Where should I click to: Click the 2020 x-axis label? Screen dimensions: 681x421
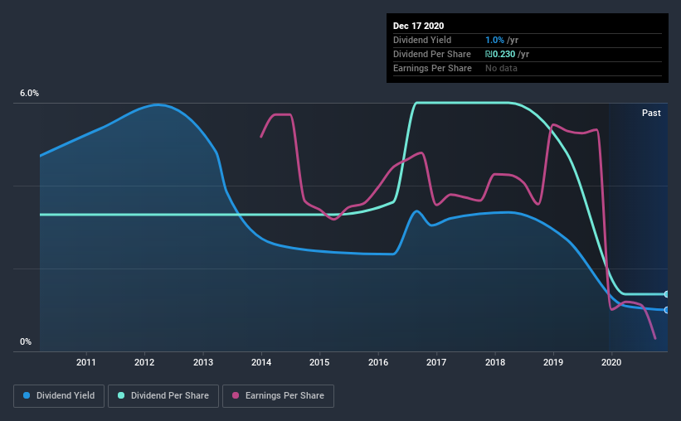[611, 362]
